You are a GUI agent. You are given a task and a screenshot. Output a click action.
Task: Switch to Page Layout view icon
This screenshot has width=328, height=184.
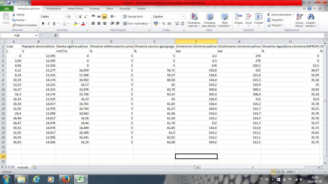coord(278,172)
